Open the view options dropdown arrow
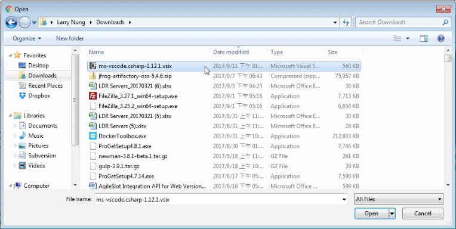Screen dimensions: 456x229 408,38
